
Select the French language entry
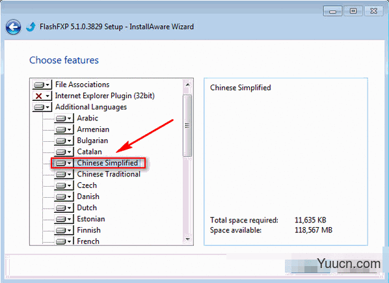88,241
